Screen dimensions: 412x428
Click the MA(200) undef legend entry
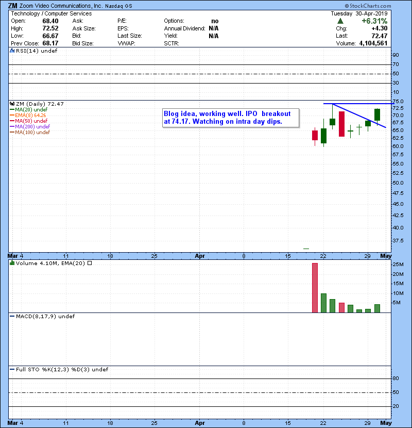(32, 127)
